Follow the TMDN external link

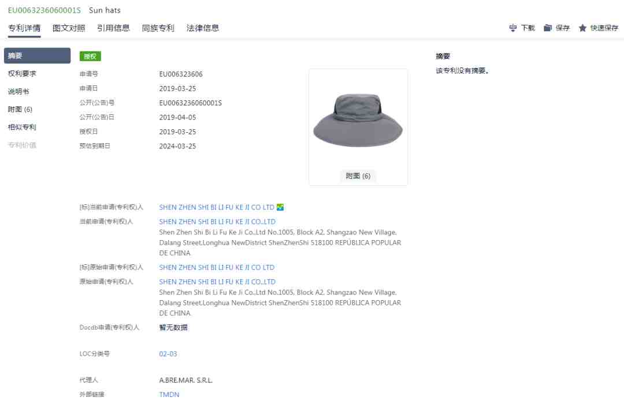tap(169, 395)
